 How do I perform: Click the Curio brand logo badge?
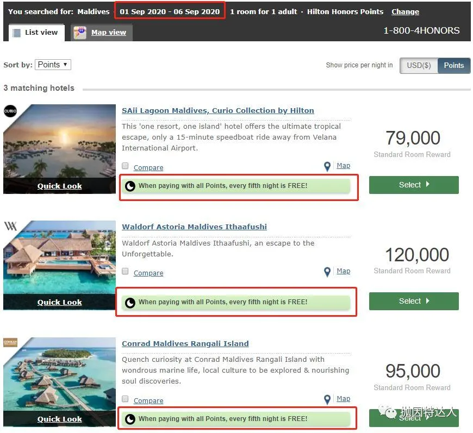tap(10, 111)
